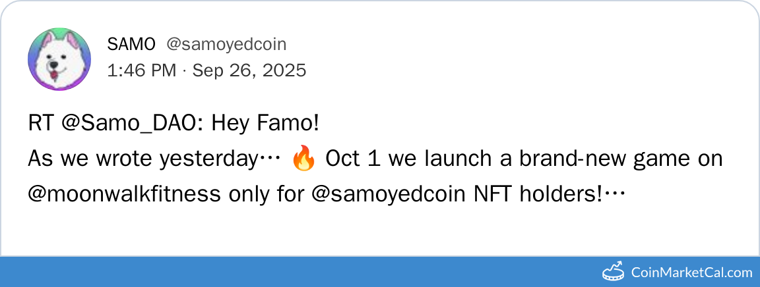Open the @moonwalkfitness mention link
The image size is (760, 287).
(x=125, y=194)
